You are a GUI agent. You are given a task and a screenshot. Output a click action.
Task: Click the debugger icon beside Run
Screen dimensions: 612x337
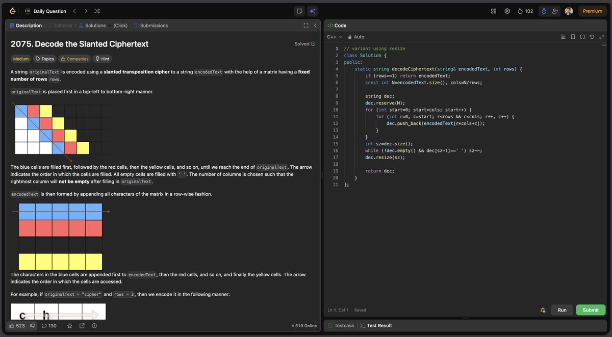point(543,310)
